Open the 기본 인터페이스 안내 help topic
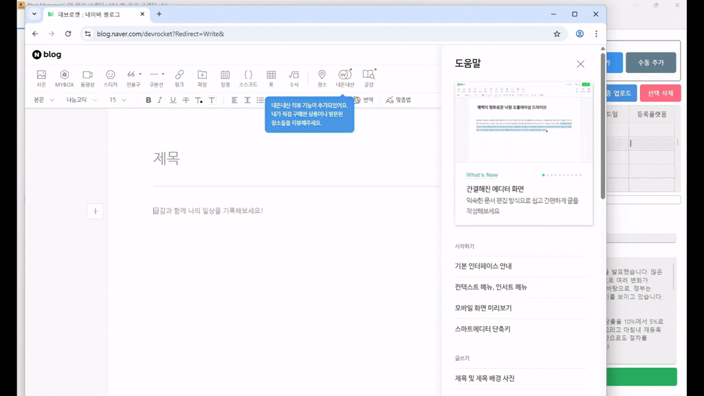The height and width of the screenshot is (396, 704). coord(483,266)
